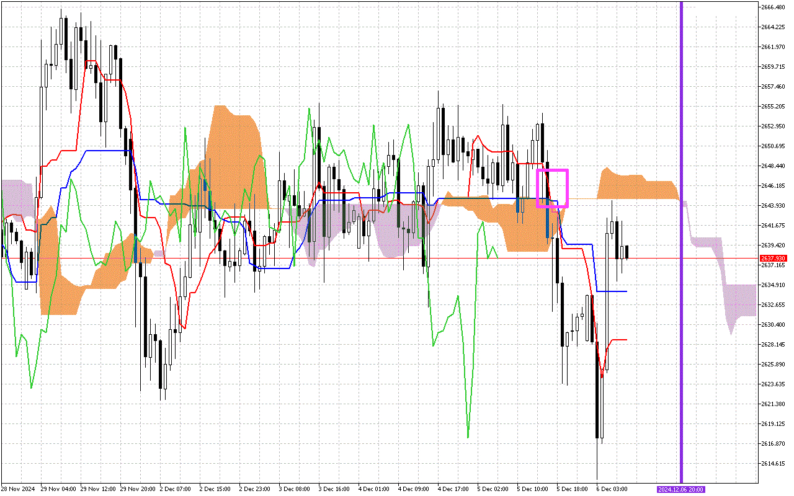Click the 28 Nov 2024 time axis label
The height and width of the screenshot is (496, 794).
[18, 489]
